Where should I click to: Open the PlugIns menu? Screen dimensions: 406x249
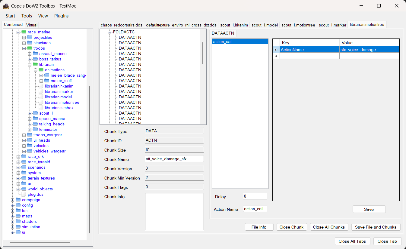(x=61, y=16)
